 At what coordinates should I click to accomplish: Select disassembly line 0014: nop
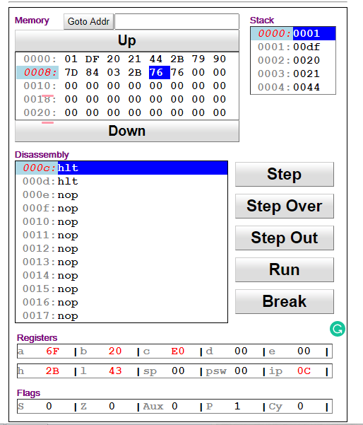(121, 275)
